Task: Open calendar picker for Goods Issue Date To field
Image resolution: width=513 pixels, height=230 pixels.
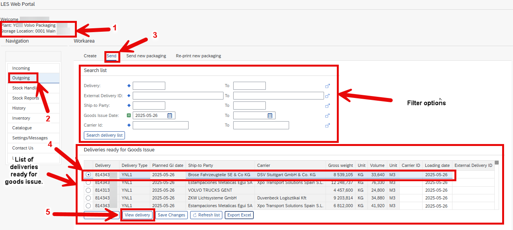Action: (270, 115)
